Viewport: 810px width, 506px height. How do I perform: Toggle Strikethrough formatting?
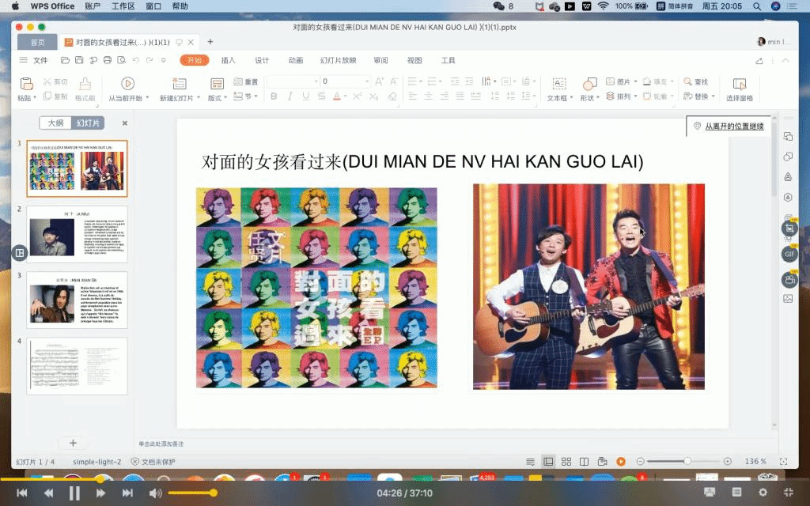click(321, 96)
